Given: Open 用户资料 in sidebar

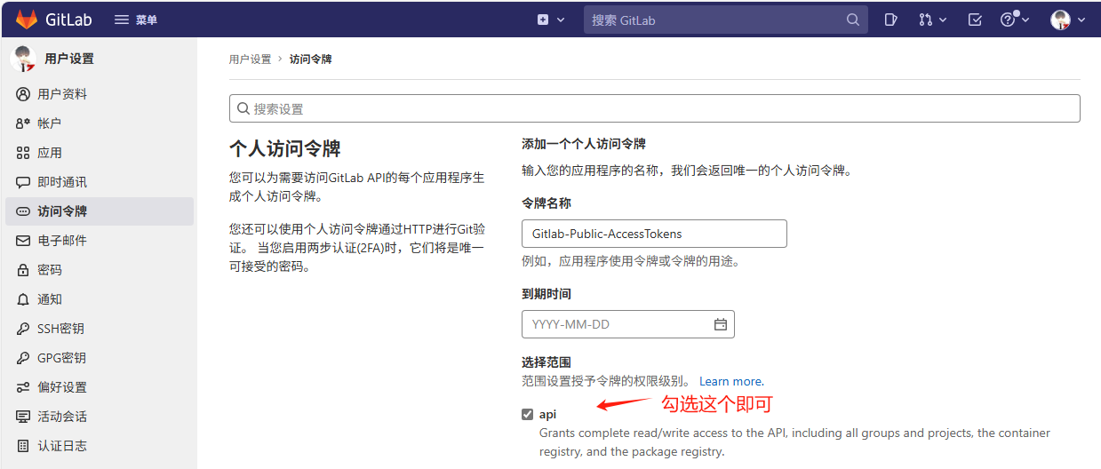Looking at the screenshot, I should (100, 94).
